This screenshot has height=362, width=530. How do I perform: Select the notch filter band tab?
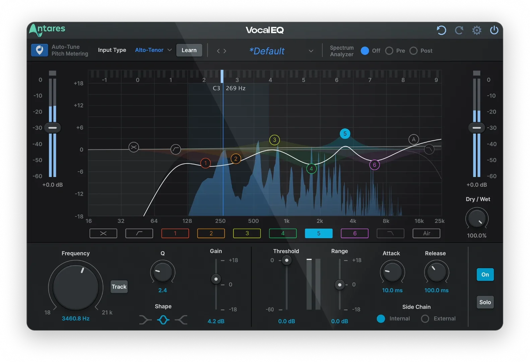pyautogui.click(x=103, y=233)
